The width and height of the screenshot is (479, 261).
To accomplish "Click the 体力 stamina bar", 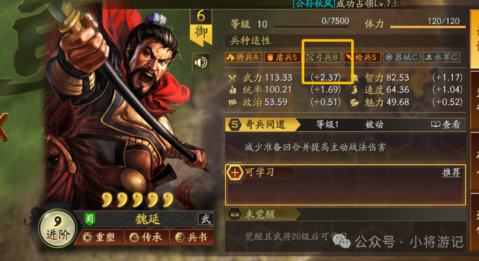I will [x=428, y=27].
